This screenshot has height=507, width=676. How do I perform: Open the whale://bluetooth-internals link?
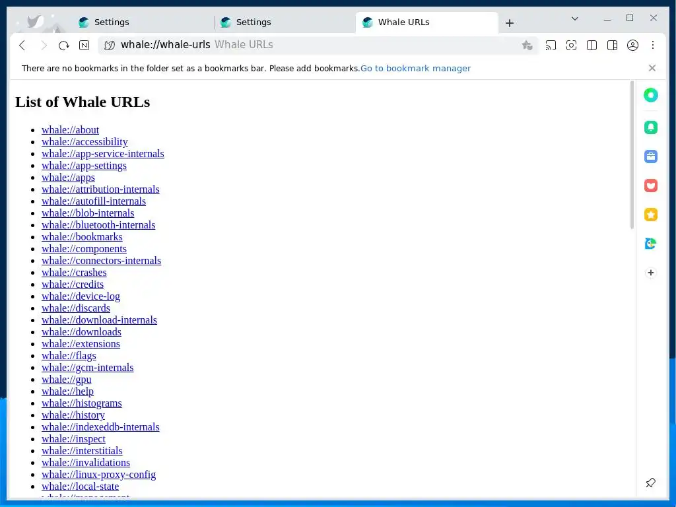pos(98,224)
